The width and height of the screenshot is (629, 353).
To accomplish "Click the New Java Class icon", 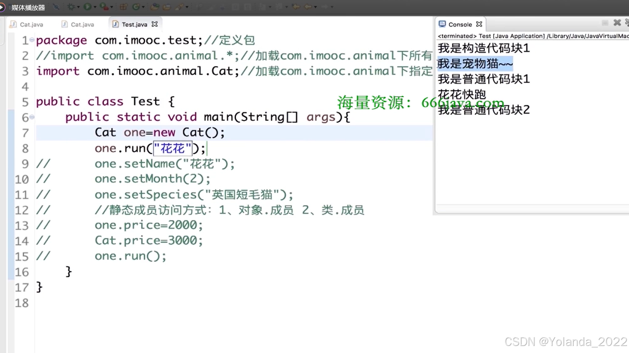I will tap(136, 7).
